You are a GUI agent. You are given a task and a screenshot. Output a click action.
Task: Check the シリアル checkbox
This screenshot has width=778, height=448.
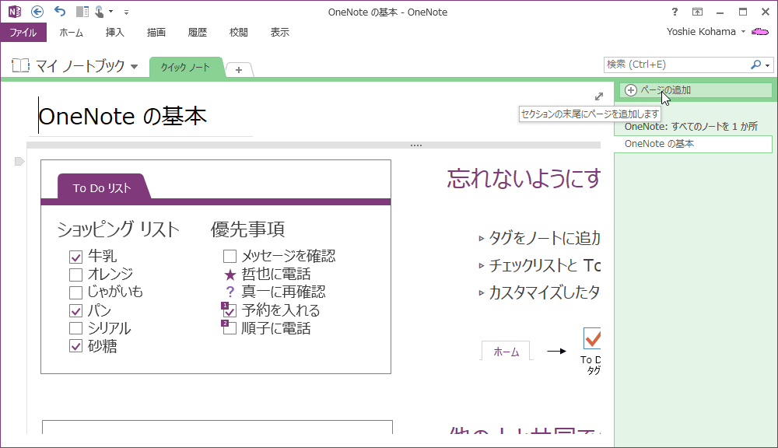click(75, 328)
